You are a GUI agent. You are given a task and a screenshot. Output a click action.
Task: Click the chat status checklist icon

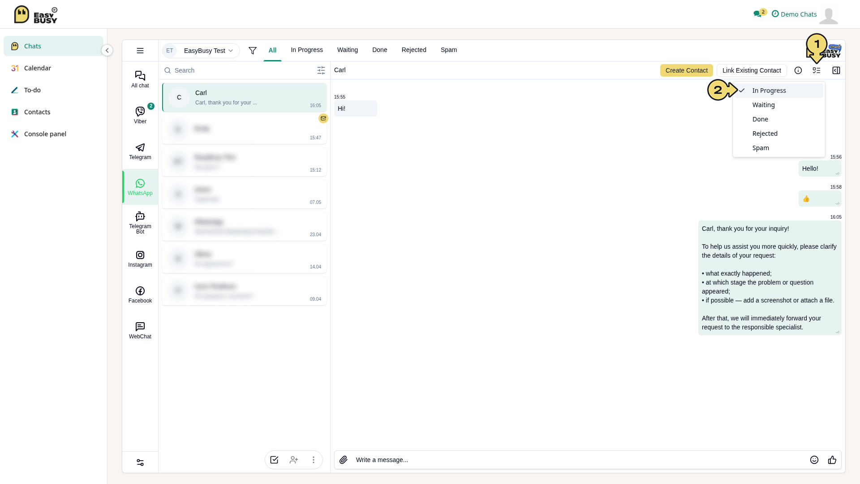coord(817,70)
